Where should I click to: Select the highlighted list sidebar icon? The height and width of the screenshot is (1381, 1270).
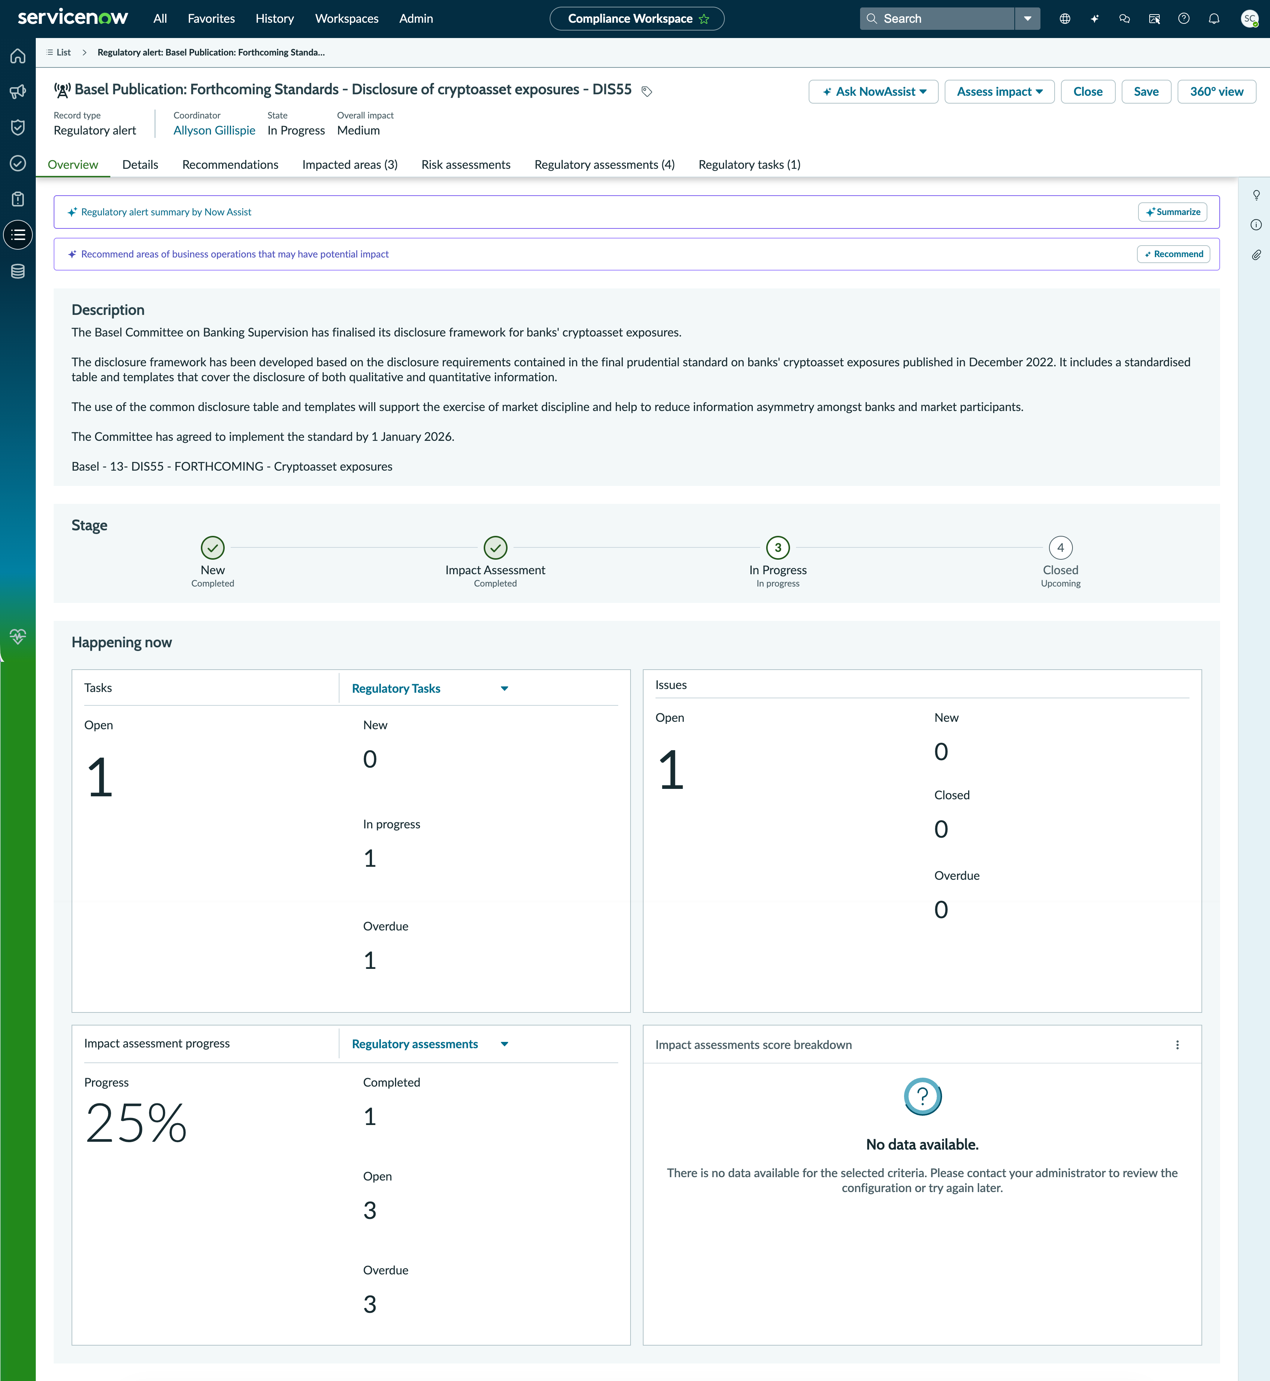pyautogui.click(x=18, y=235)
